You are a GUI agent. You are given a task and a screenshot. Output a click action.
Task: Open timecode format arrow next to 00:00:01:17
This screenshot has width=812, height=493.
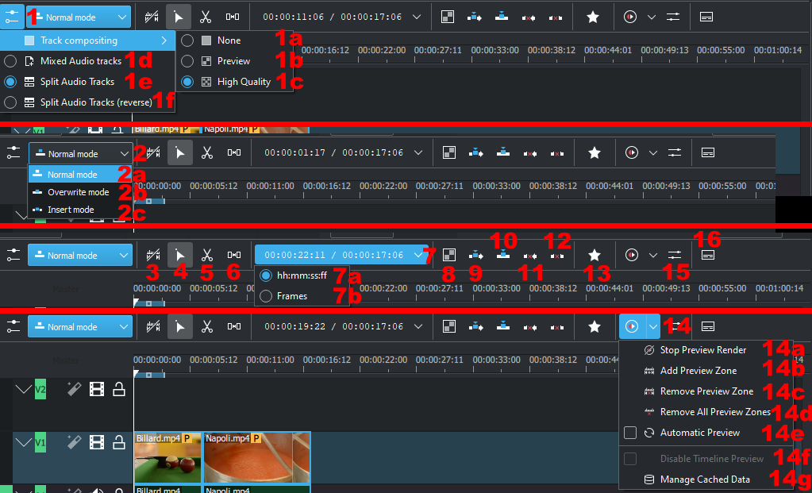click(418, 152)
